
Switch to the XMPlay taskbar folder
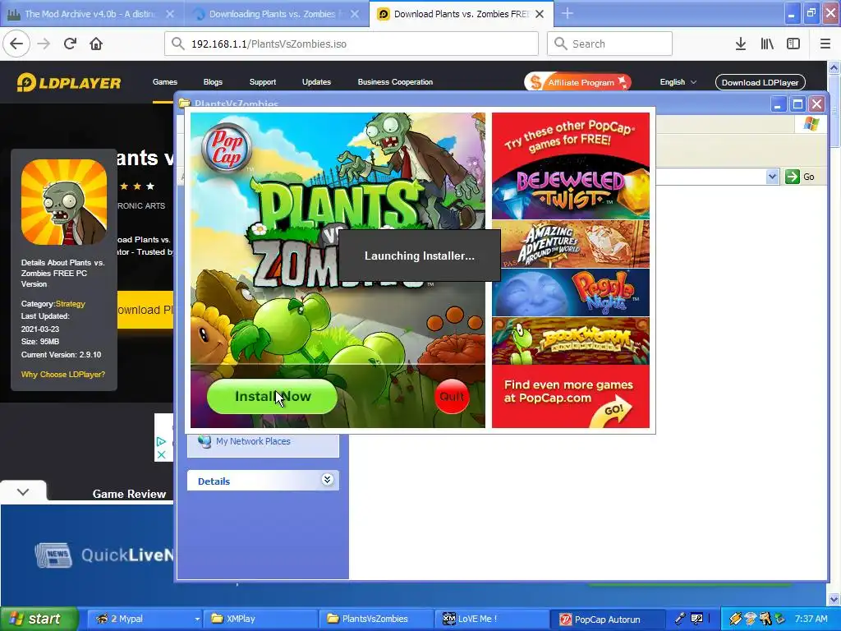(x=260, y=619)
